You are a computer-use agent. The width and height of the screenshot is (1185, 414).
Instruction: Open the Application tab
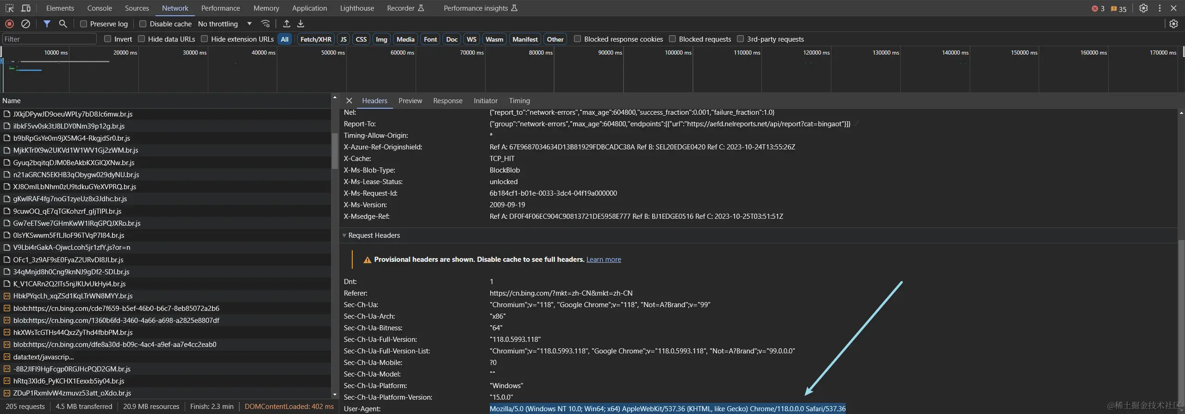(310, 8)
